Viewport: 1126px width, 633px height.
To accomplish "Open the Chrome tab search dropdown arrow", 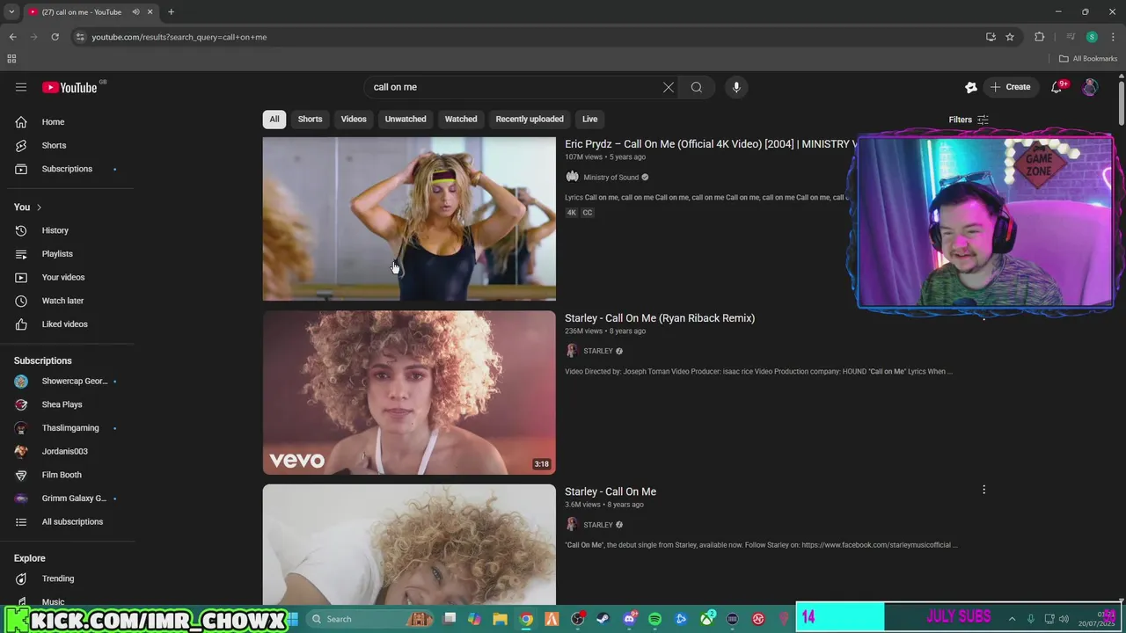I will (x=11, y=12).
